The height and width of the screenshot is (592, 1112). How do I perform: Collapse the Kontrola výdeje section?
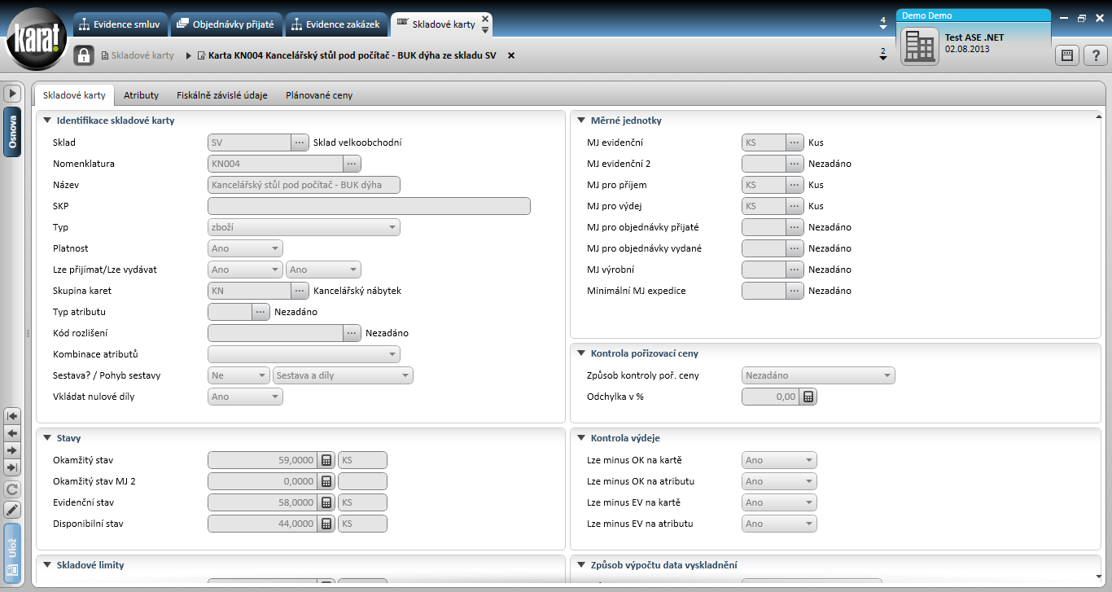581,438
